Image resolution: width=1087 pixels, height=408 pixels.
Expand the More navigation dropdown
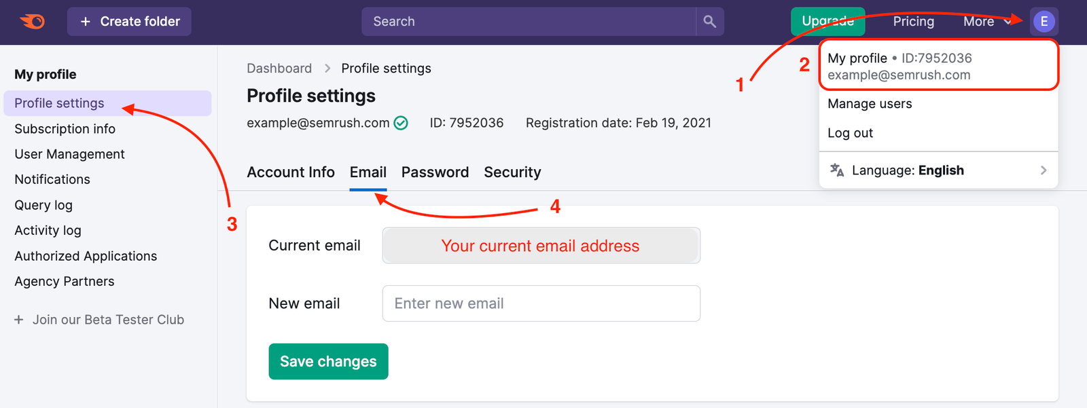(x=984, y=21)
